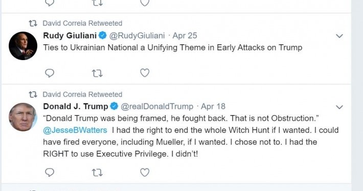Like Donald J. Trump's tweet with heart
363x191 pixels.
pyautogui.click(x=145, y=172)
